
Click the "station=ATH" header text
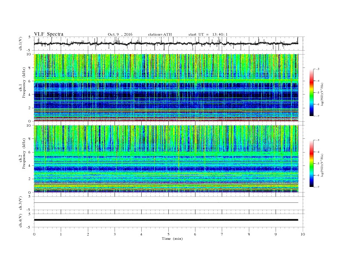pos(160,34)
